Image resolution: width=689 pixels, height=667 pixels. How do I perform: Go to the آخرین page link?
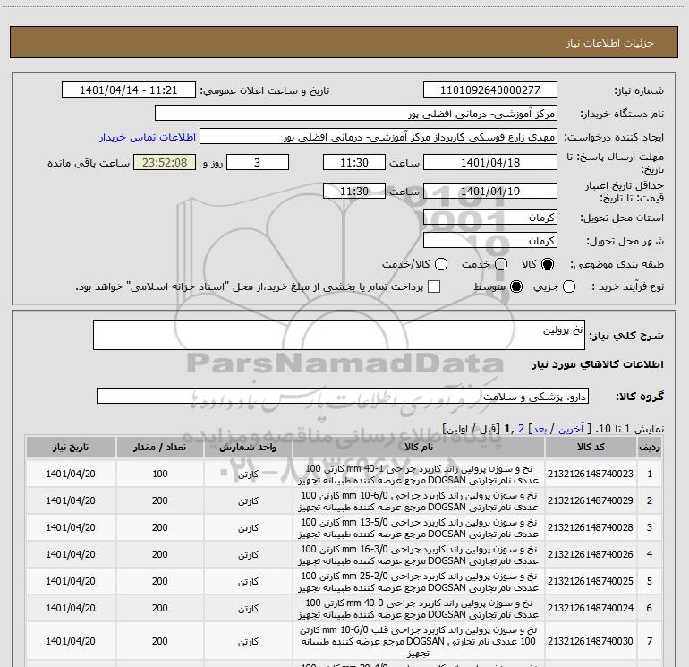tap(570, 429)
